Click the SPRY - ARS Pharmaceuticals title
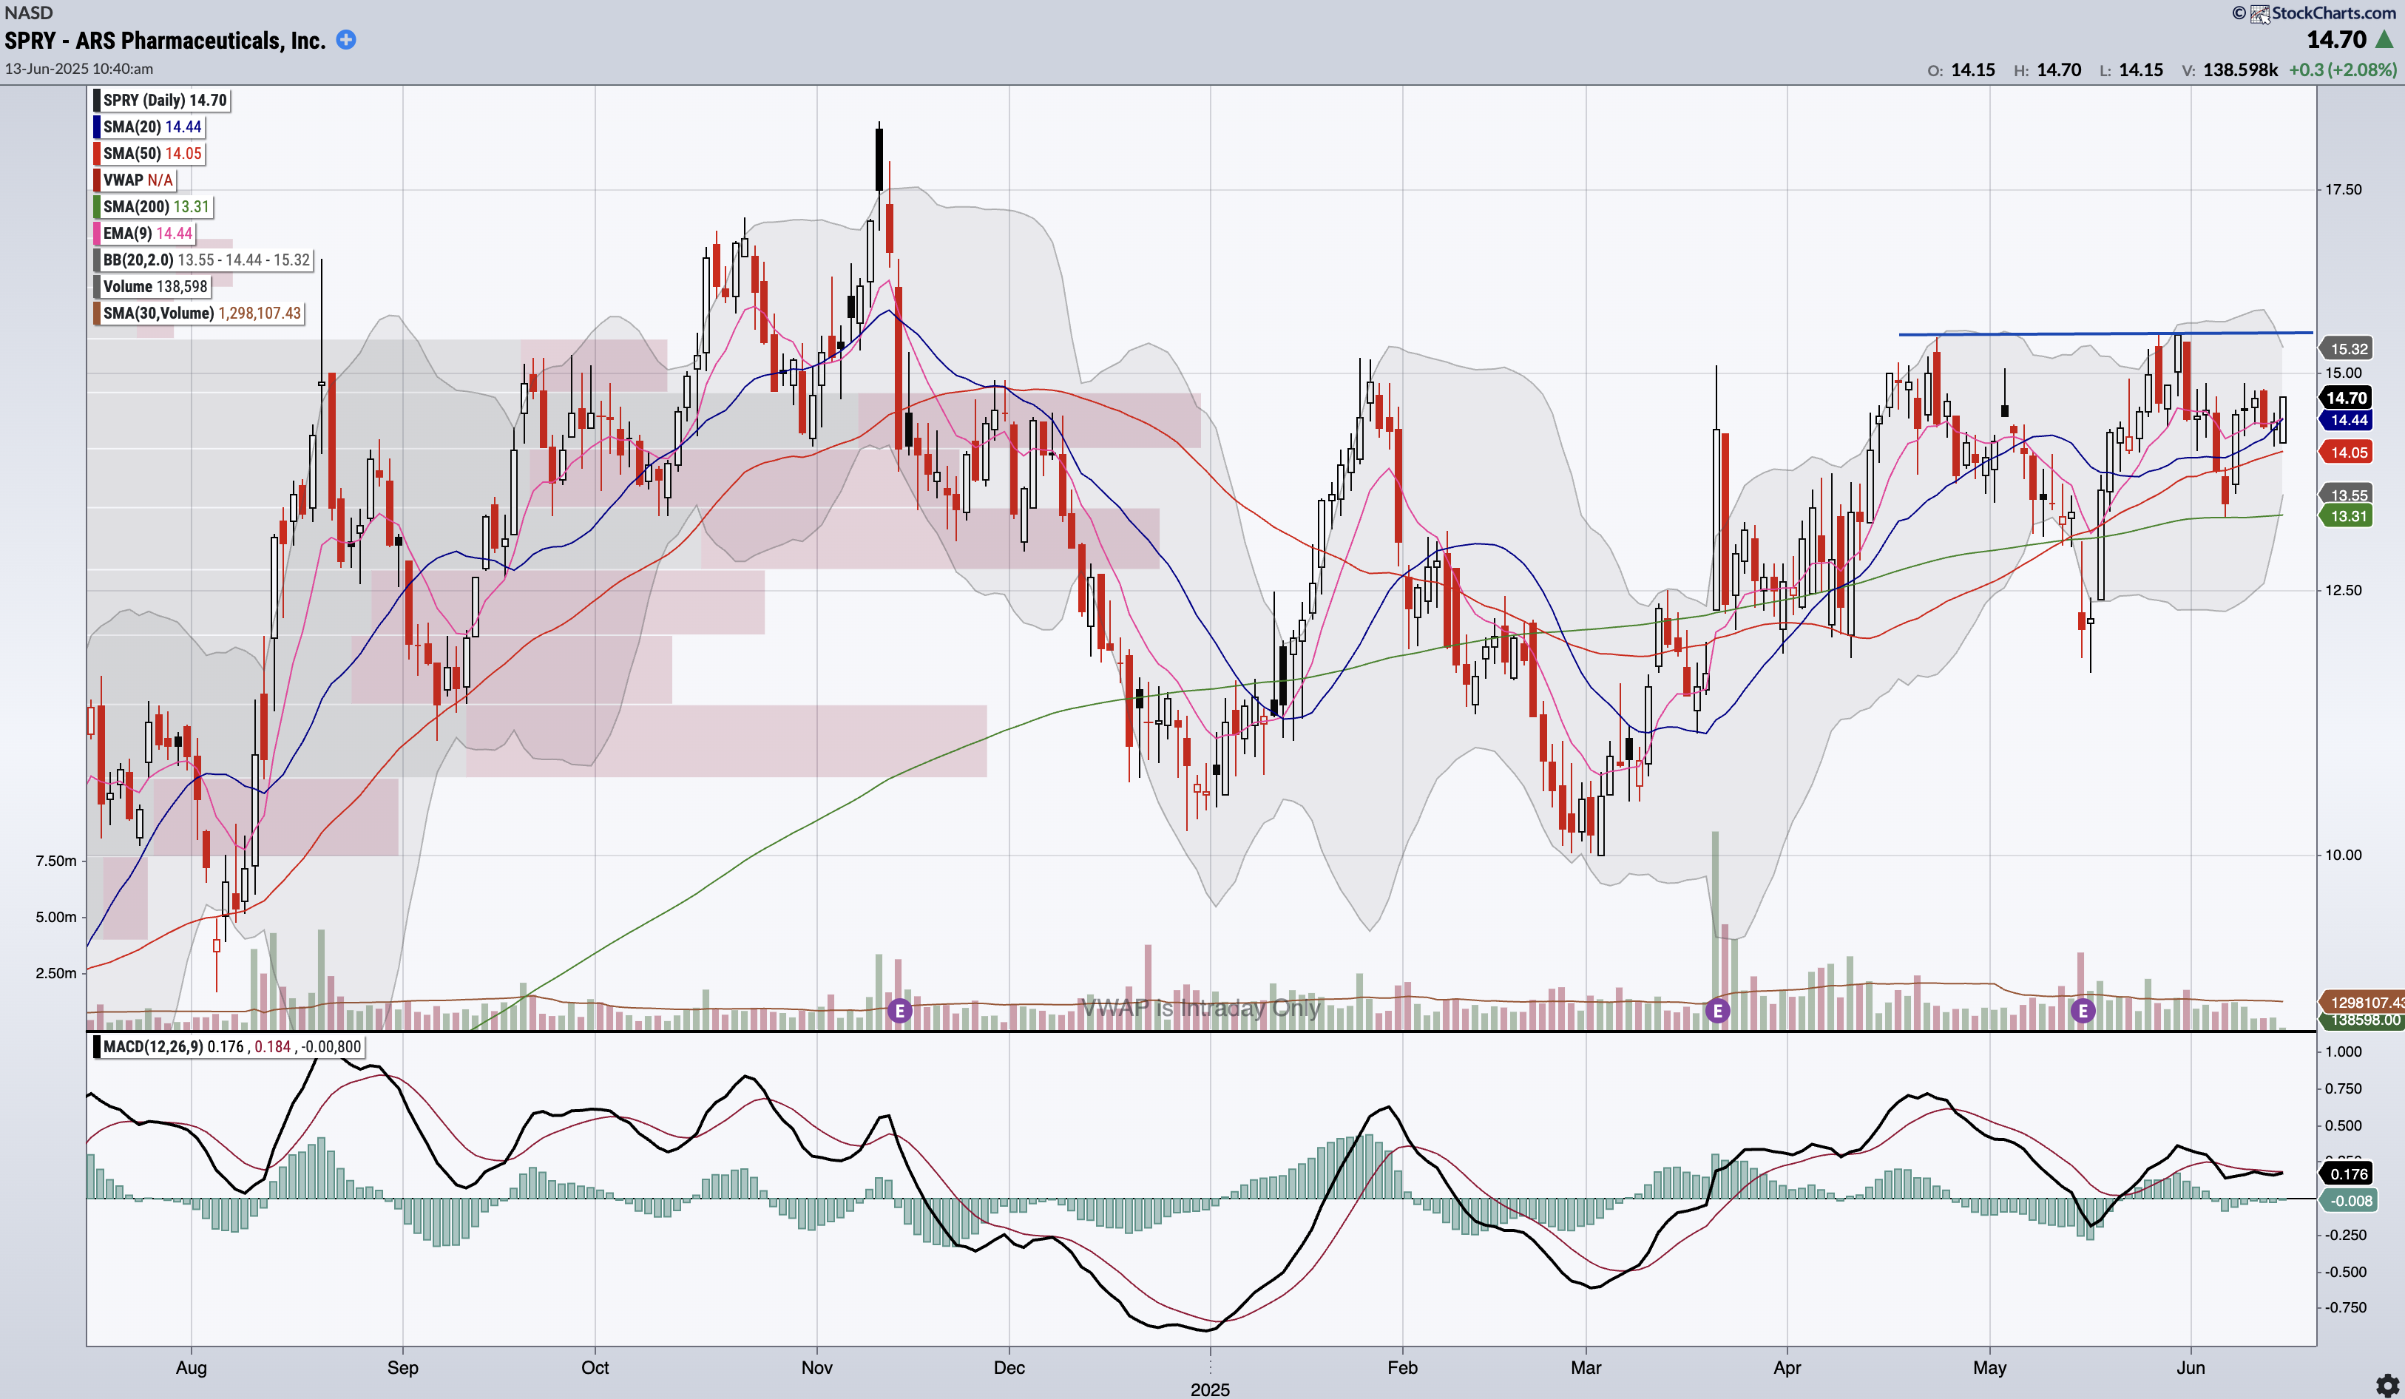2405x1399 pixels. [165, 40]
